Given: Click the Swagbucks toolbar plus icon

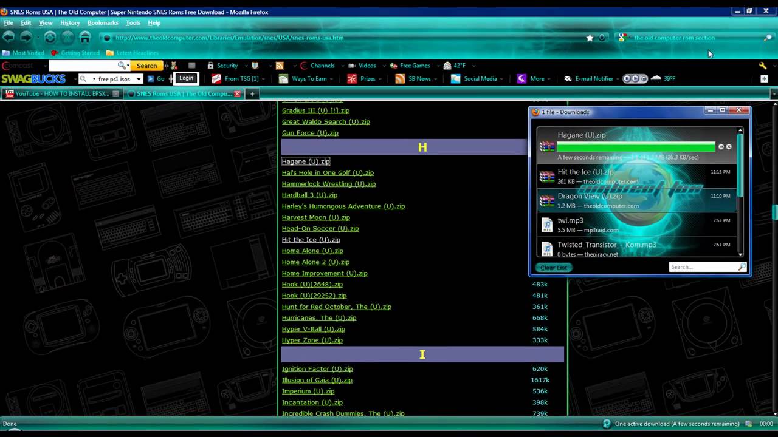Looking at the screenshot, I should click(764, 79).
